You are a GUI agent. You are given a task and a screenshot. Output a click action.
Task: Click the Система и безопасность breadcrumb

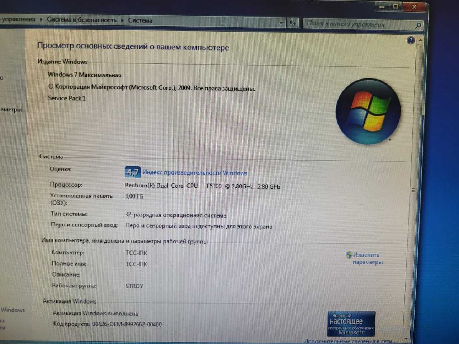coord(82,20)
